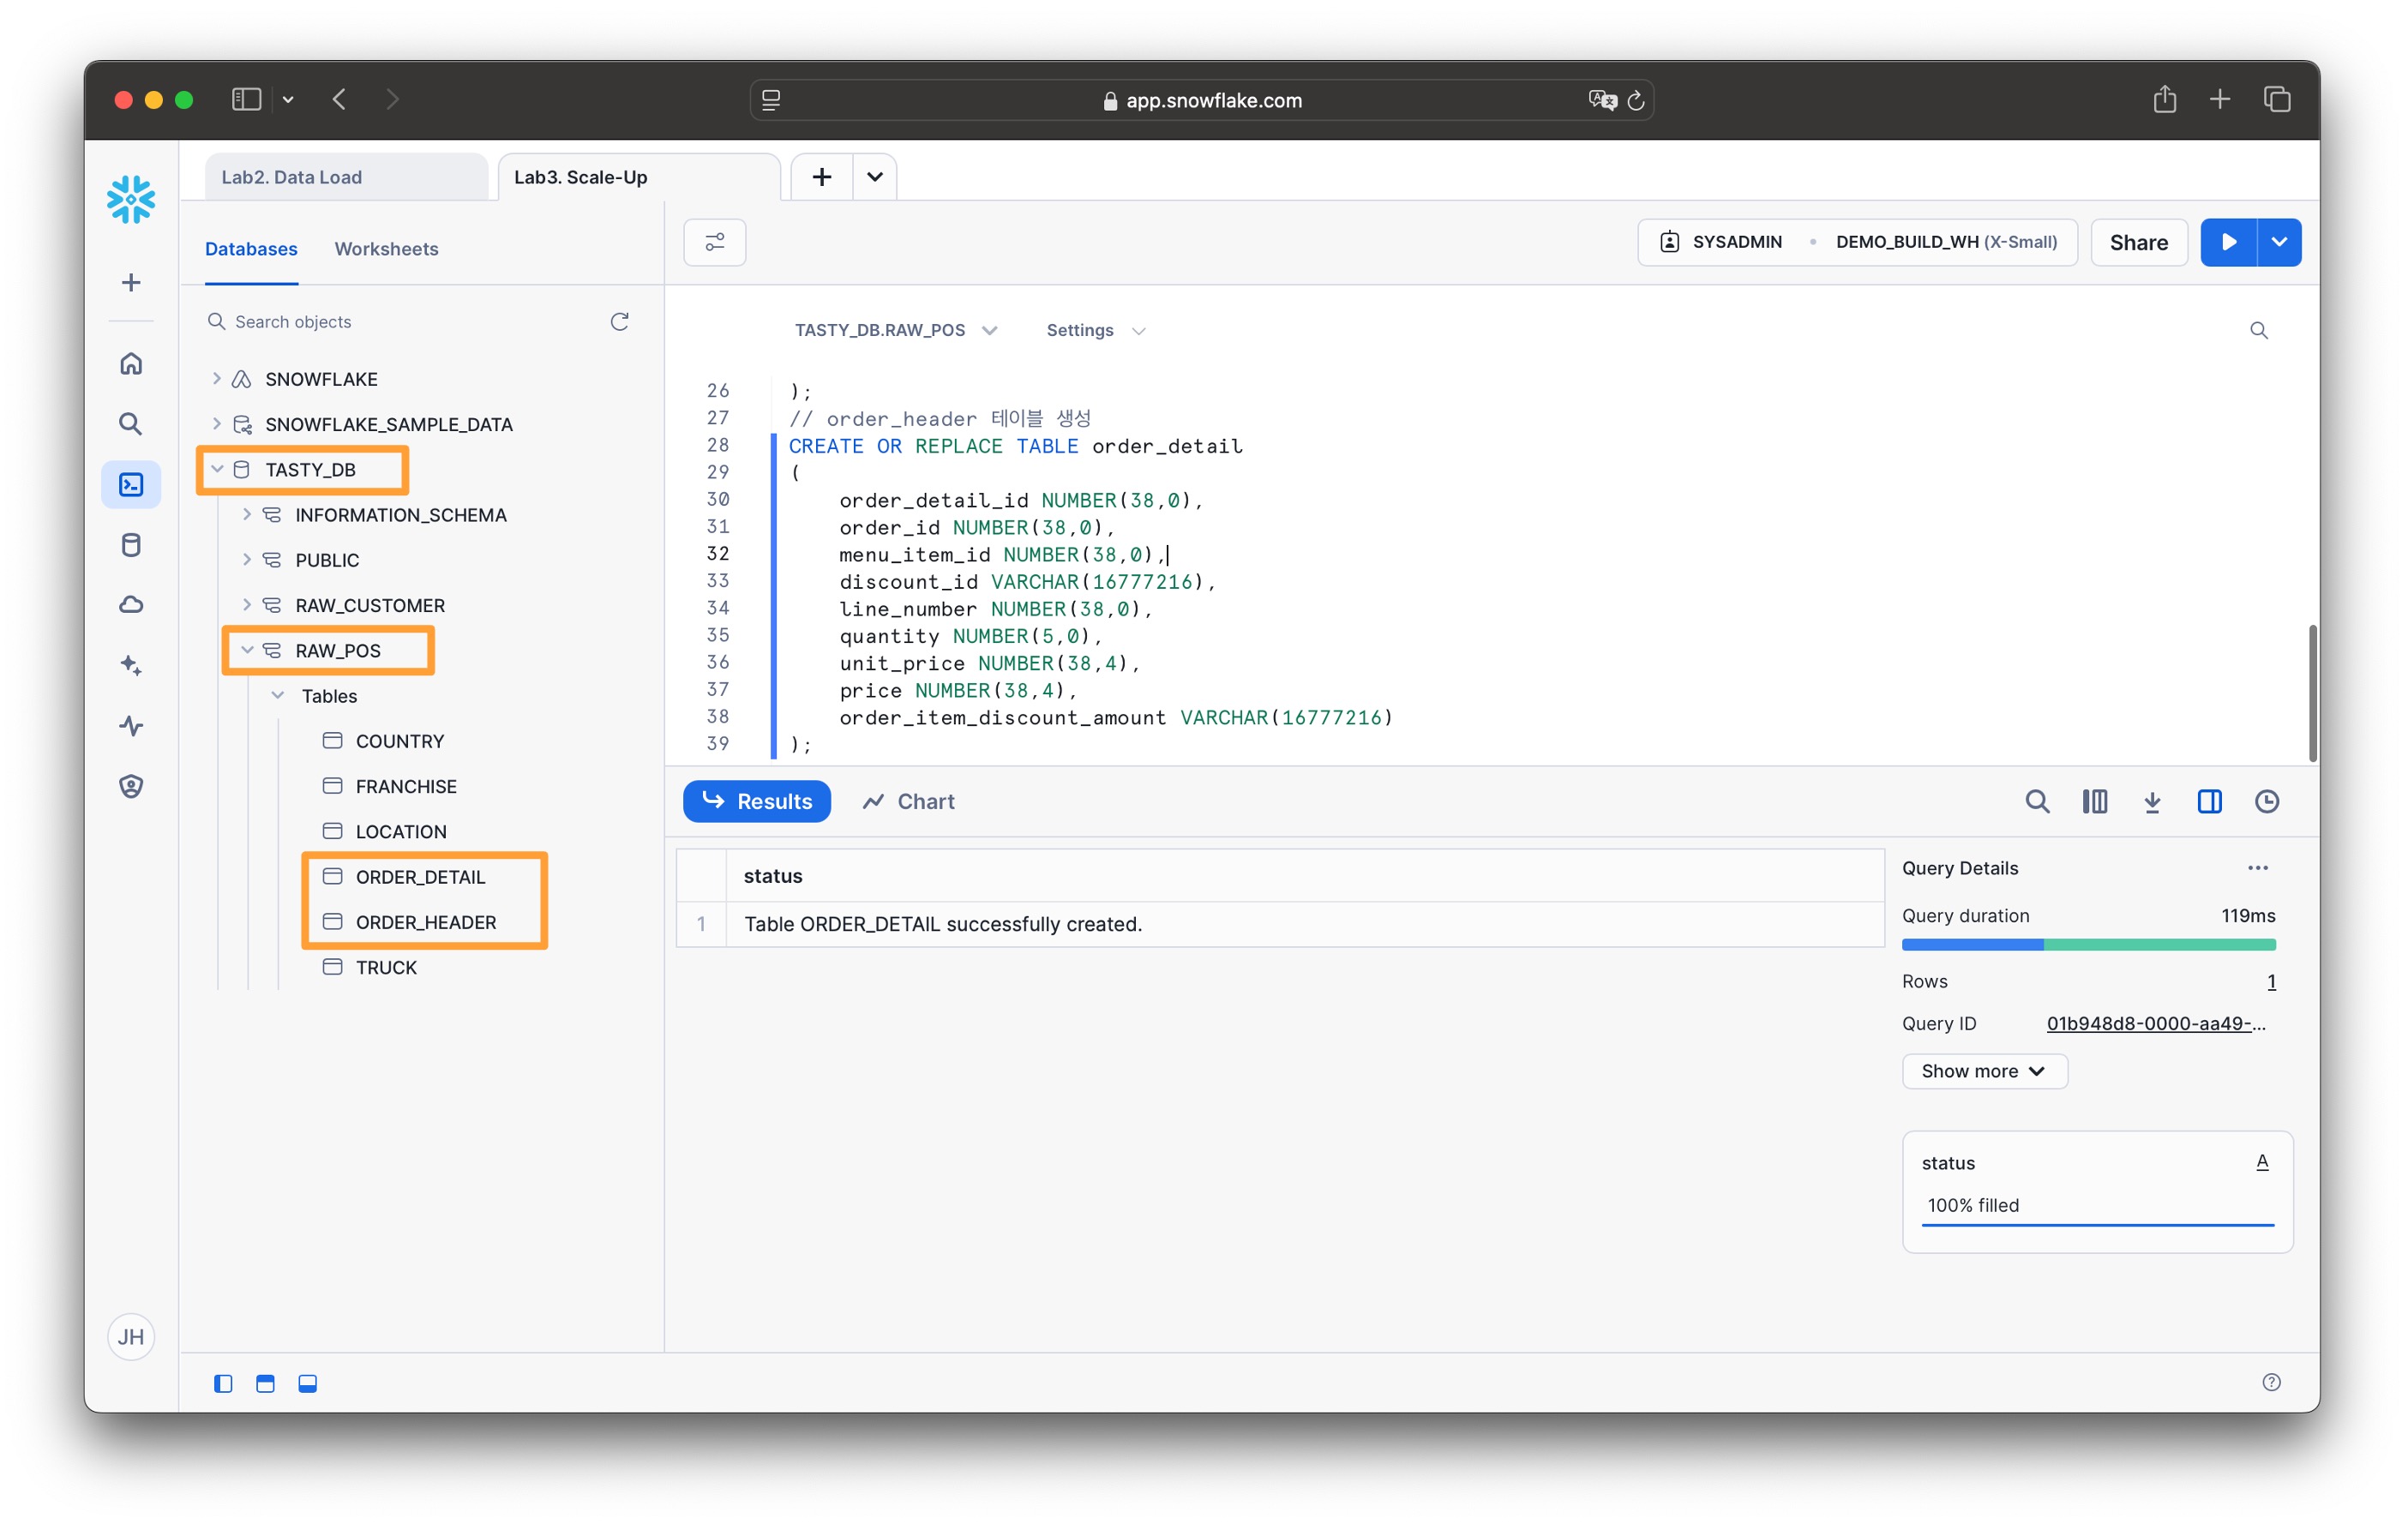The image size is (2408, 1524).
Task: Toggle the left sidebar panel visibility
Action: [x=223, y=1383]
